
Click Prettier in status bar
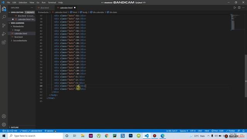[230, 131]
